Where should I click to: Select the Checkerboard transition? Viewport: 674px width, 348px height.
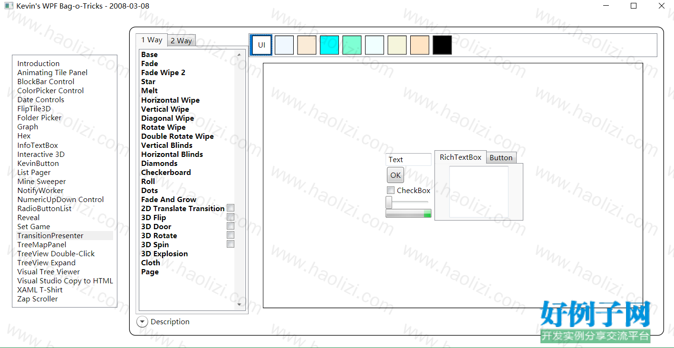[x=166, y=173]
